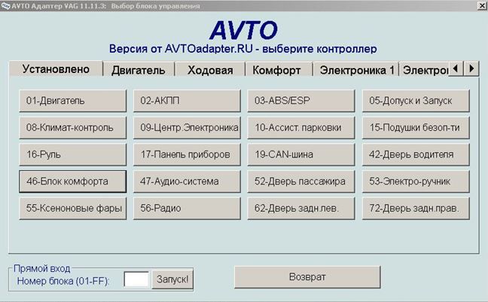
Task: Select 72-Дверь задн.прав. module
Action: (x=416, y=209)
